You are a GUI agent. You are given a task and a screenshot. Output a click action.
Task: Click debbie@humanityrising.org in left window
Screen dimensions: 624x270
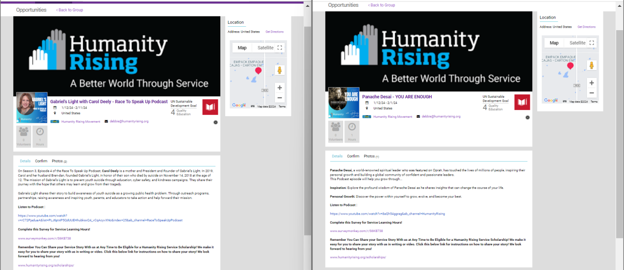click(129, 121)
